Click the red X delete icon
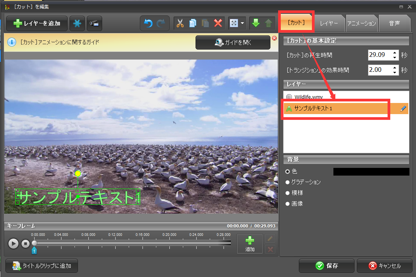 (218, 23)
